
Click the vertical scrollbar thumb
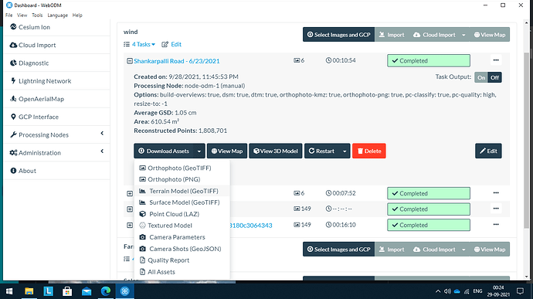tap(527, 140)
